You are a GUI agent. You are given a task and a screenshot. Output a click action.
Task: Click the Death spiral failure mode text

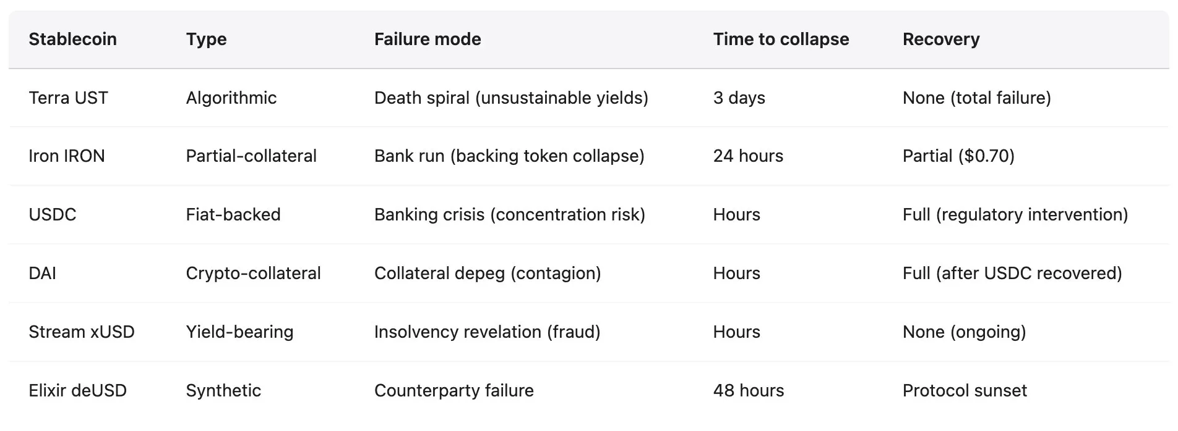click(510, 98)
